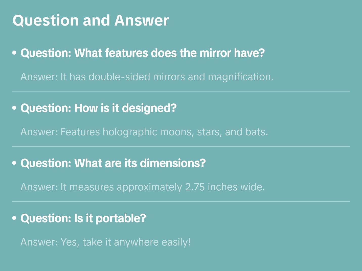This screenshot has width=362, height=271.
Task: Select the "Is it portable?" question
Action: (83, 218)
